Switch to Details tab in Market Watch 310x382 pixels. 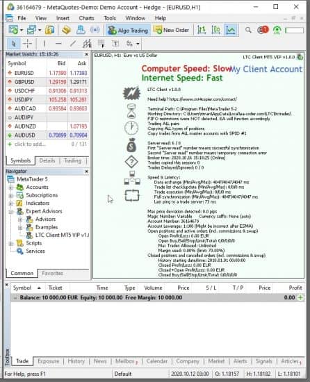click(x=47, y=160)
